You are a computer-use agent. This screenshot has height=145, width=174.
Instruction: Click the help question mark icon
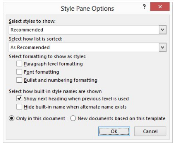144,7
